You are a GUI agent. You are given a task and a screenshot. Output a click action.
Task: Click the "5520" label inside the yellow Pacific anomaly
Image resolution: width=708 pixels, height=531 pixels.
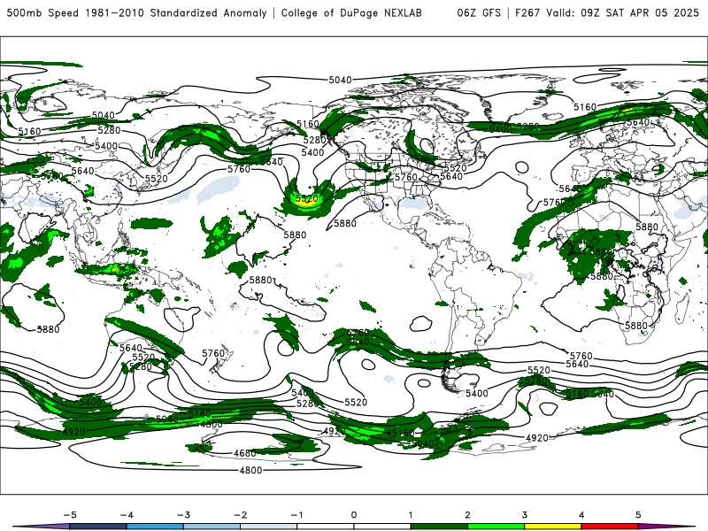[x=306, y=198]
